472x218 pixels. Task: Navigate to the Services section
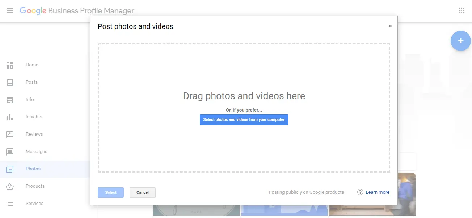coord(34,203)
